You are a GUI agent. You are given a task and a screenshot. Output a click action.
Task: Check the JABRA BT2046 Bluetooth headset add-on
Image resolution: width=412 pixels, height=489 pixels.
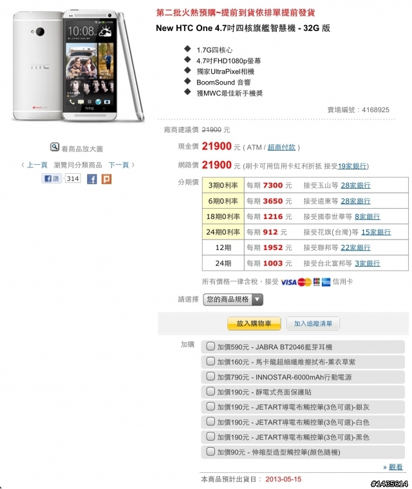[x=211, y=346]
